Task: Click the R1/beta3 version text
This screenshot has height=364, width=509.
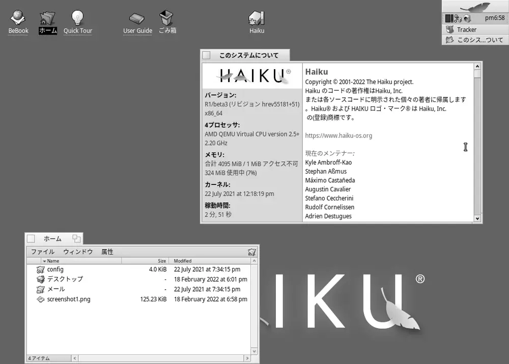Action: pyautogui.click(x=252, y=104)
